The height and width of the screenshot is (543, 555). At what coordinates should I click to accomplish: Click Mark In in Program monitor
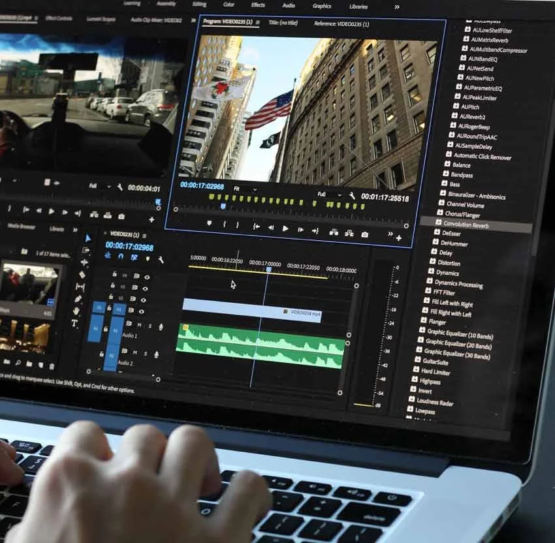pyautogui.click(x=225, y=225)
